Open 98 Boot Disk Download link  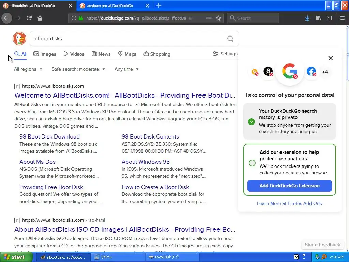(x=49, y=136)
